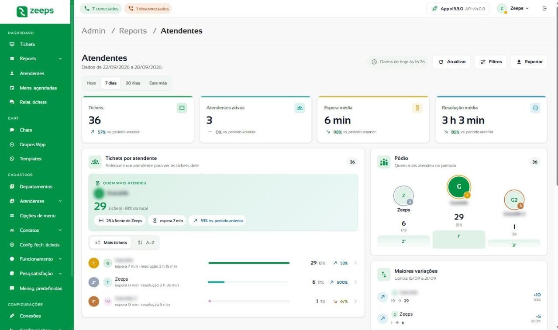Viewport: 558px width, 330px height.
Task: Click the Pódio bar chart icon
Action: click(x=384, y=162)
